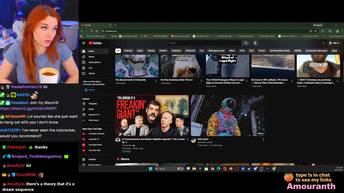The image size is (344, 193).
Task: Open The Second Cycle of Humanity title
Action: (131, 80)
